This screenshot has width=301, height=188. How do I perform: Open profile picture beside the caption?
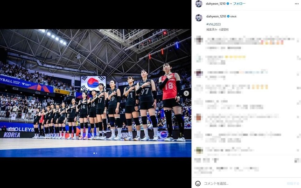pyautogui.click(x=199, y=18)
